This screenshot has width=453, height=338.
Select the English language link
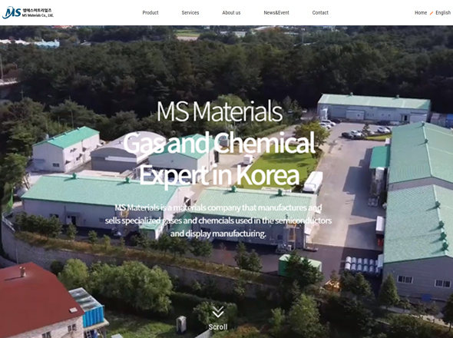tap(443, 13)
